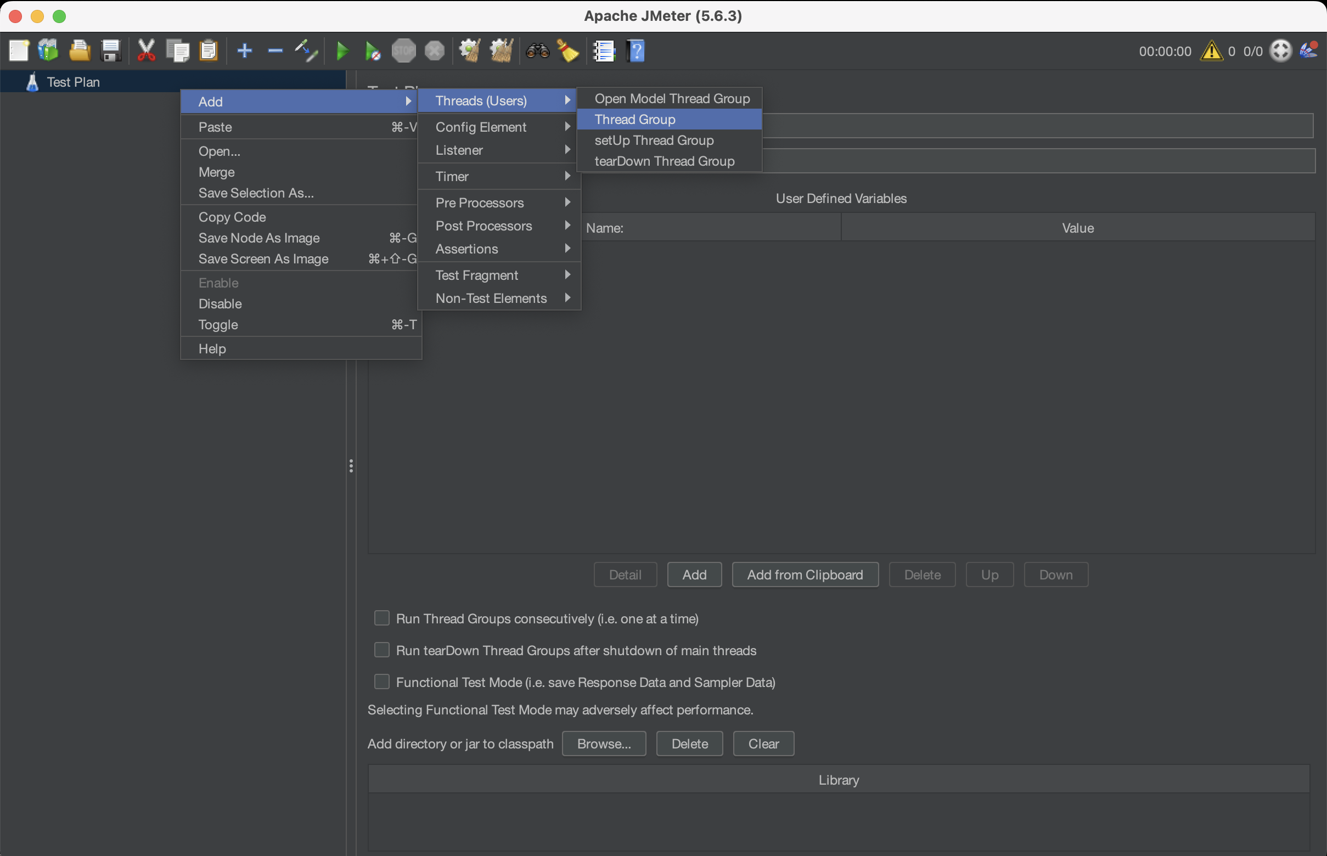Click the Clear All double-broom icon
Viewport: 1327px width, 856px height.
(x=501, y=51)
